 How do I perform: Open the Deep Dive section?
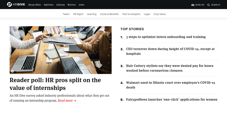[35, 5]
